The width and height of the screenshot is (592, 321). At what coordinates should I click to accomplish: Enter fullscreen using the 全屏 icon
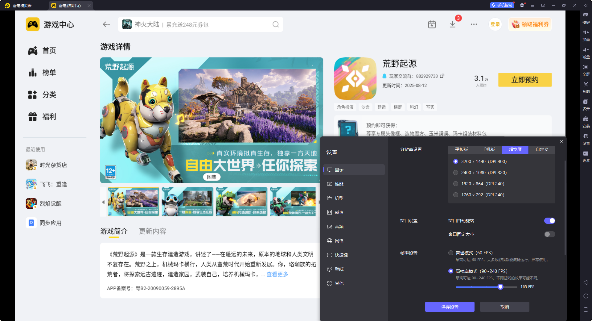coord(586,70)
